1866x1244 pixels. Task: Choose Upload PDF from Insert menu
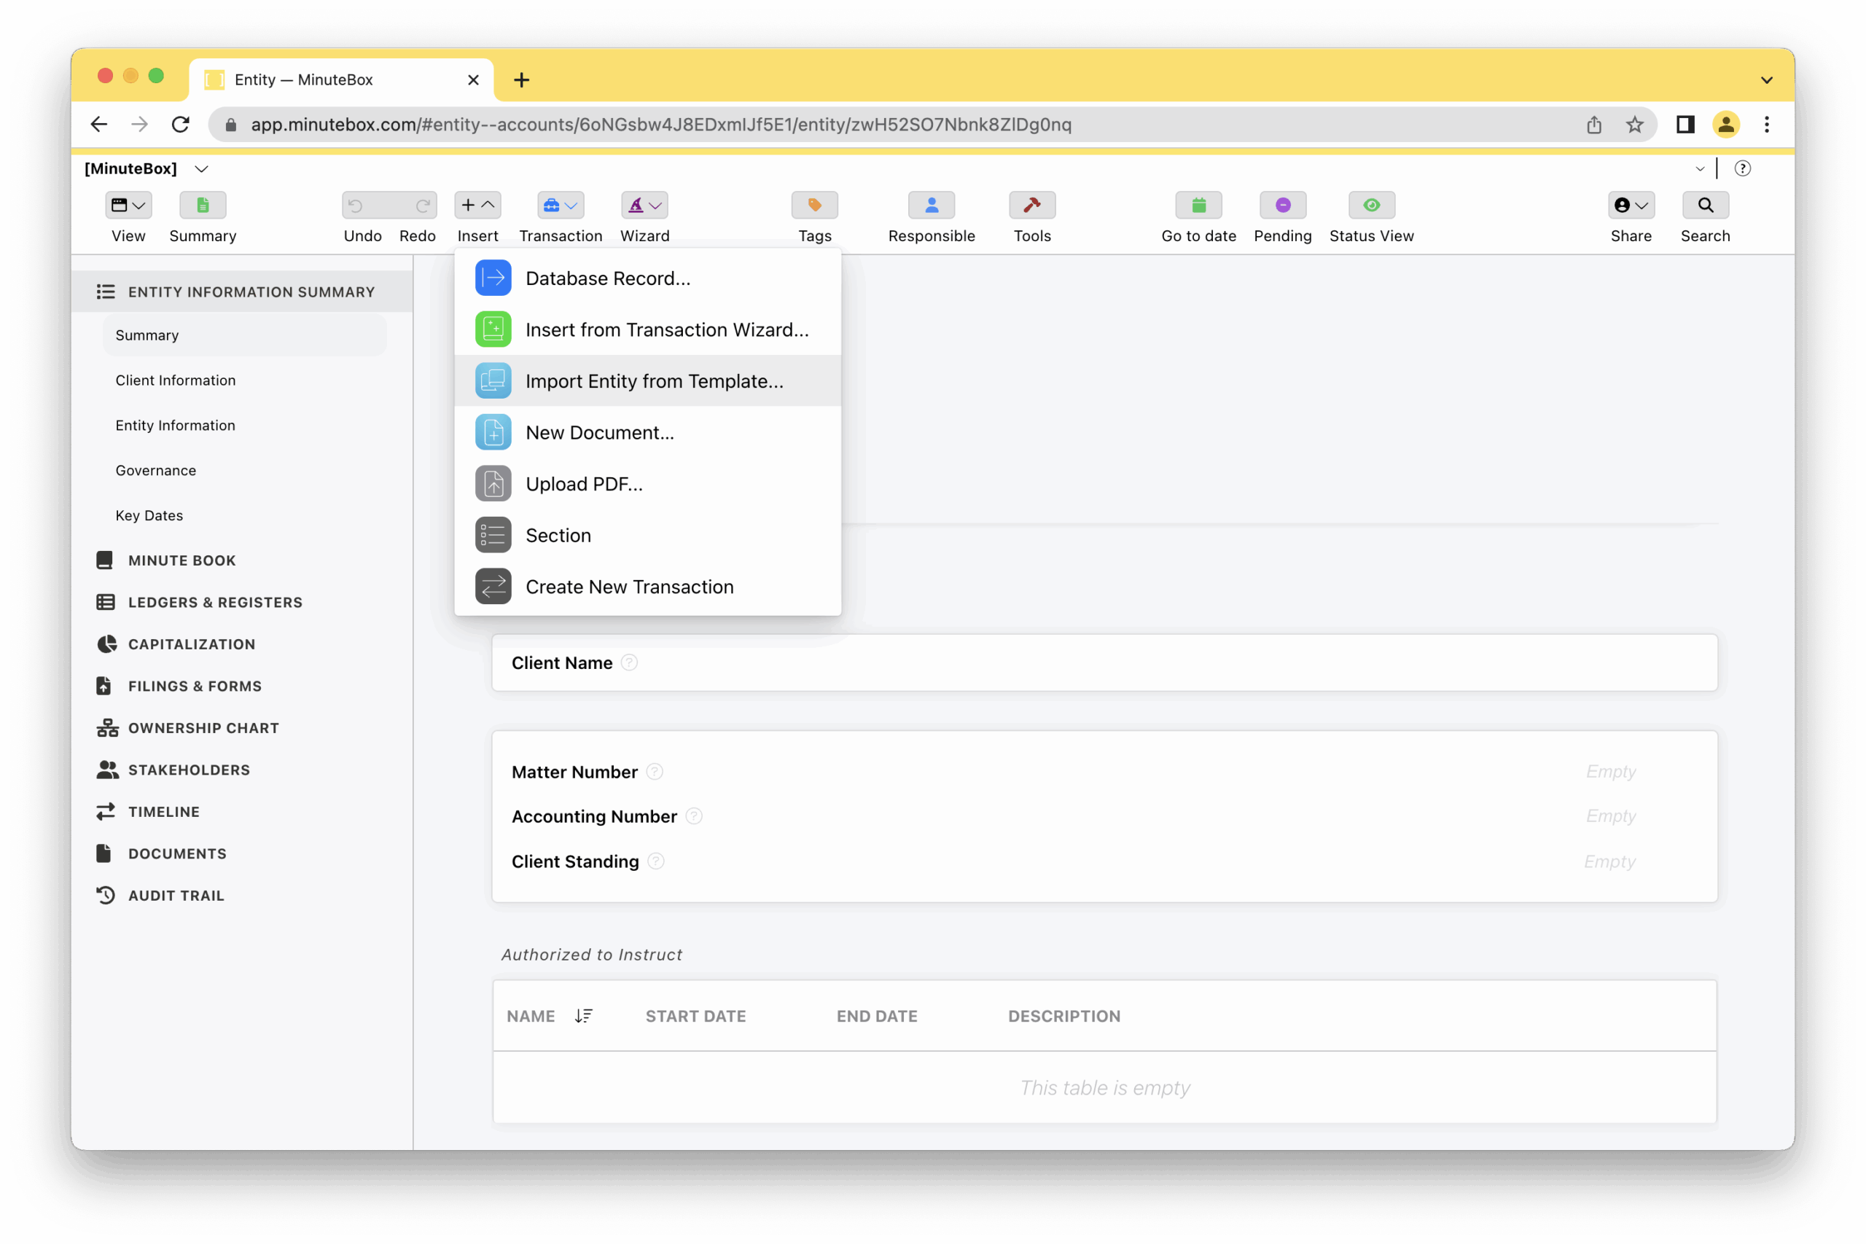[584, 484]
